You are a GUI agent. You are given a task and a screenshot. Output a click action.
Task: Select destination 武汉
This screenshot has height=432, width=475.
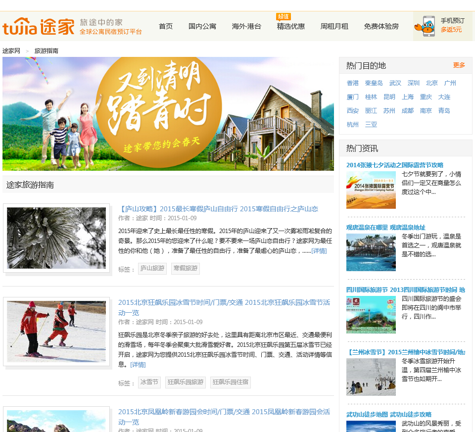[x=395, y=83]
